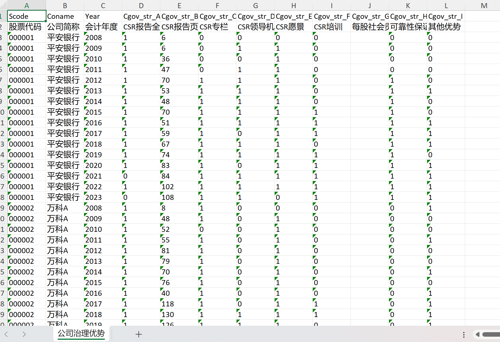Click the 2015 year cell for 平安银行
Viewport: 500px width, 342px height.
pyautogui.click(x=103, y=112)
